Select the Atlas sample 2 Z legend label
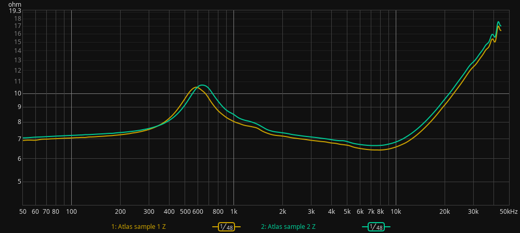 [288, 227]
